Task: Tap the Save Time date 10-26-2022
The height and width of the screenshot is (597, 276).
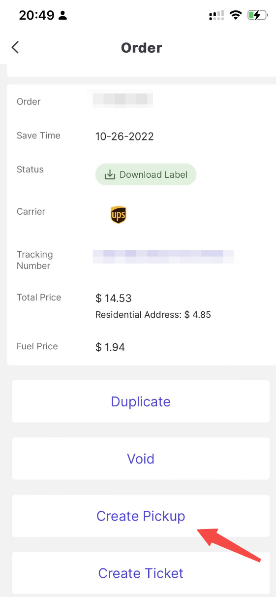Action: pyautogui.click(x=124, y=136)
